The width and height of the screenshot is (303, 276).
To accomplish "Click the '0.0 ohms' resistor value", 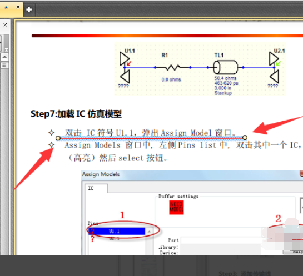I will [171, 79].
